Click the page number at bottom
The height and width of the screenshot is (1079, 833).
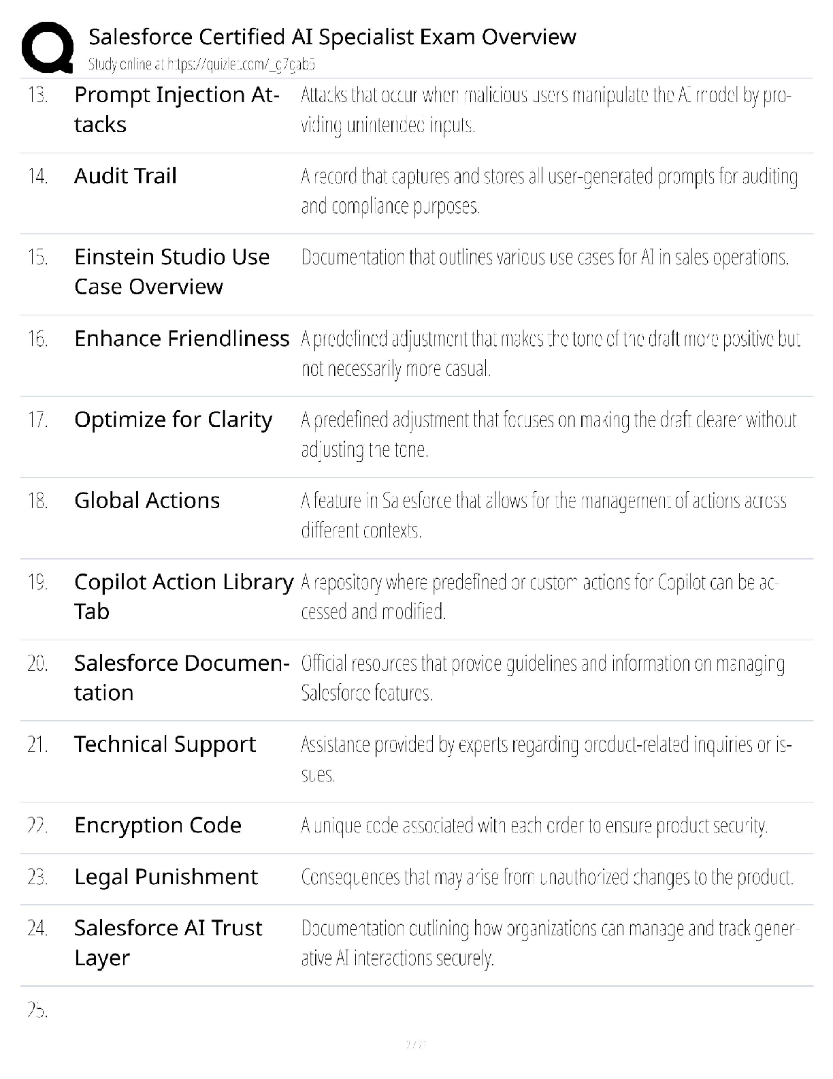416,1044
